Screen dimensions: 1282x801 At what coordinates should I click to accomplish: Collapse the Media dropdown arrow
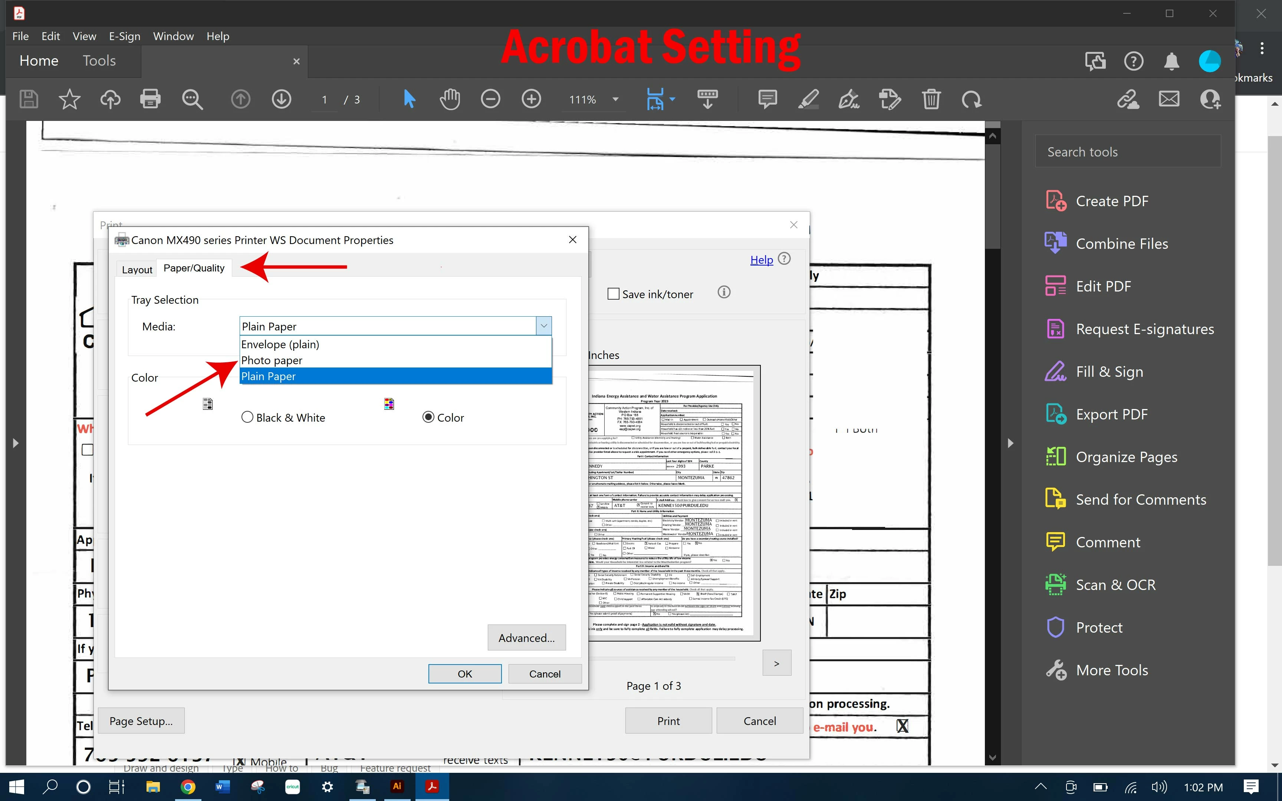coord(543,326)
